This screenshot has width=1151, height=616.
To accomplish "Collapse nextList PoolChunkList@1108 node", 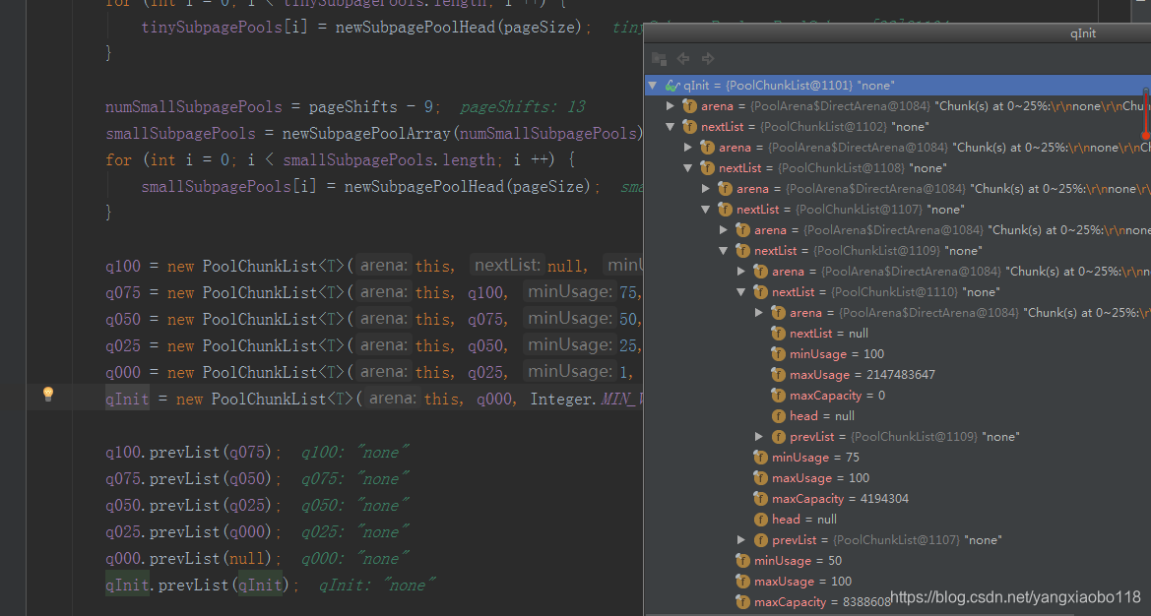I will tap(688, 168).
